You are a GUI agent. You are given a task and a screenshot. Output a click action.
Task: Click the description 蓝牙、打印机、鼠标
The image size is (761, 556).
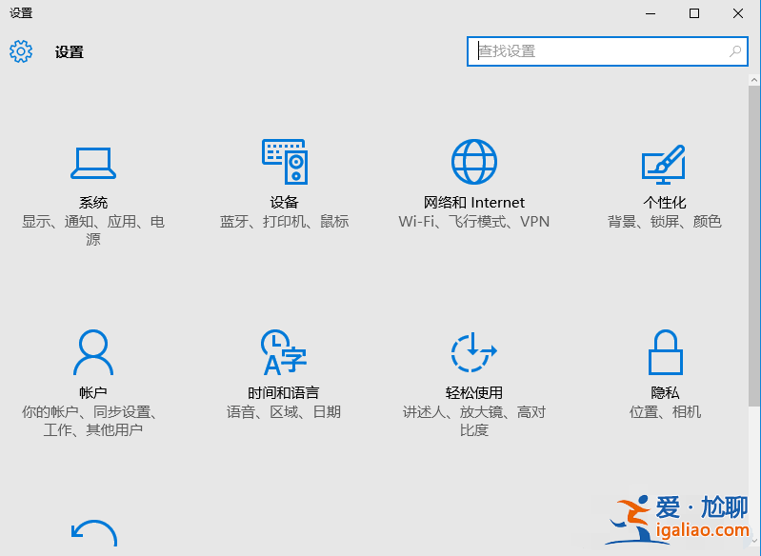pyautogui.click(x=285, y=222)
